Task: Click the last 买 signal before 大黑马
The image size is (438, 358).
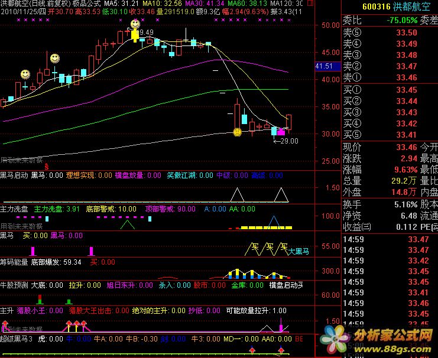Action: 284,247
